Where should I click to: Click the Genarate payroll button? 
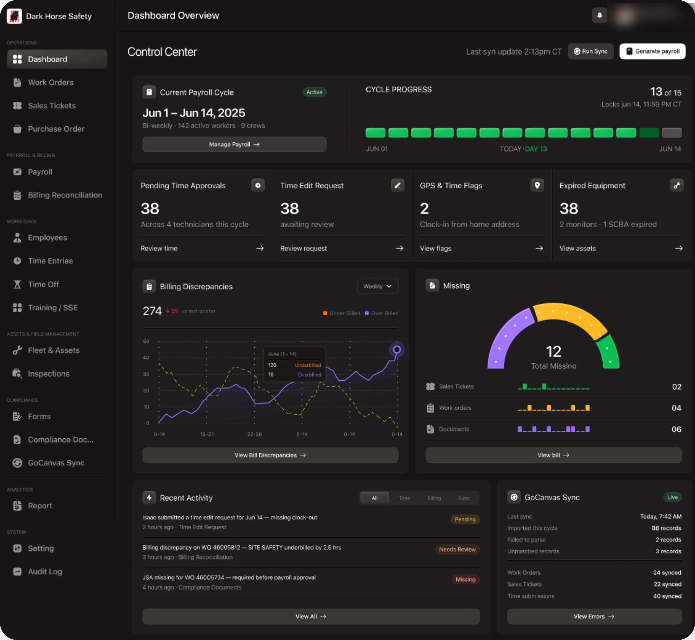click(x=653, y=51)
